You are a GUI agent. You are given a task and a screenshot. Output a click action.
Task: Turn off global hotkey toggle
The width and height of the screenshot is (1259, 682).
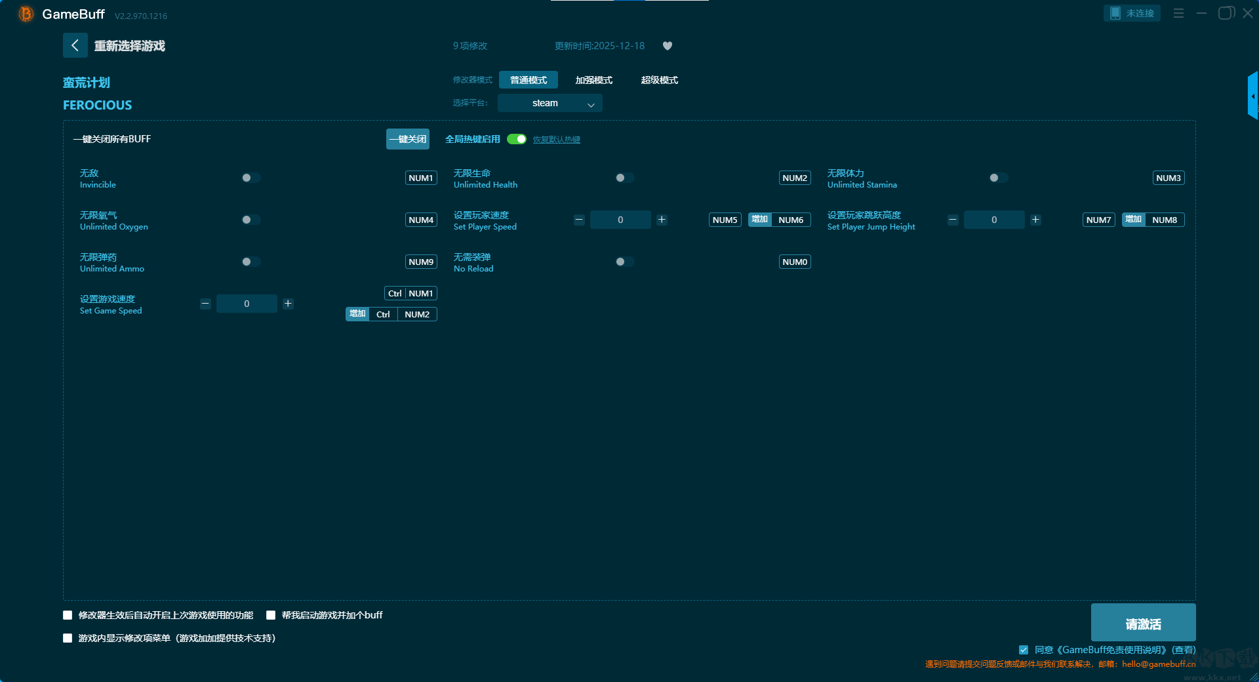coord(517,139)
